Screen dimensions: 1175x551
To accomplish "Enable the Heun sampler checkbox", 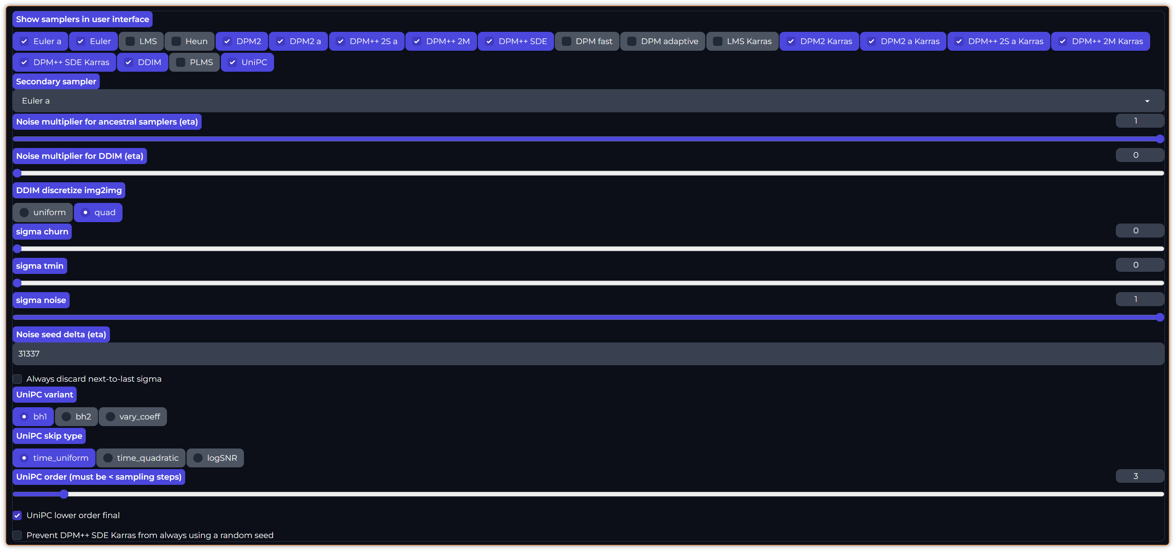I will [x=176, y=42].
